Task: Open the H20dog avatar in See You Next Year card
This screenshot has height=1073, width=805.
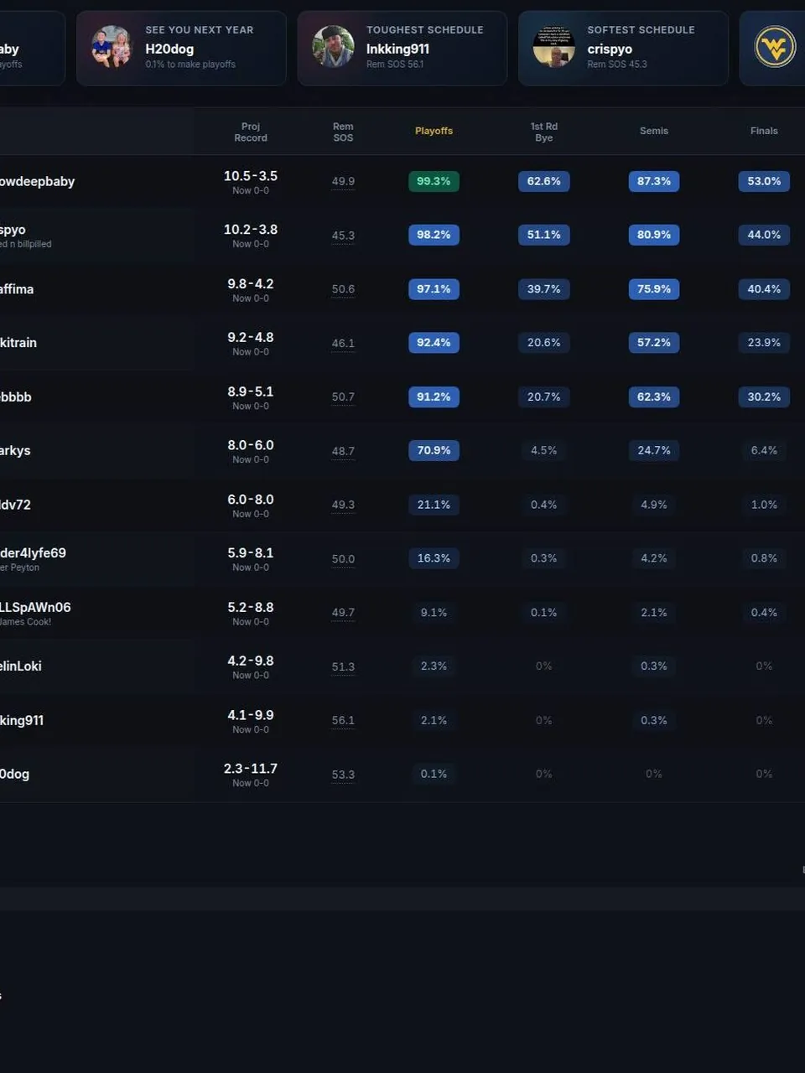Action: pos(112,46)
